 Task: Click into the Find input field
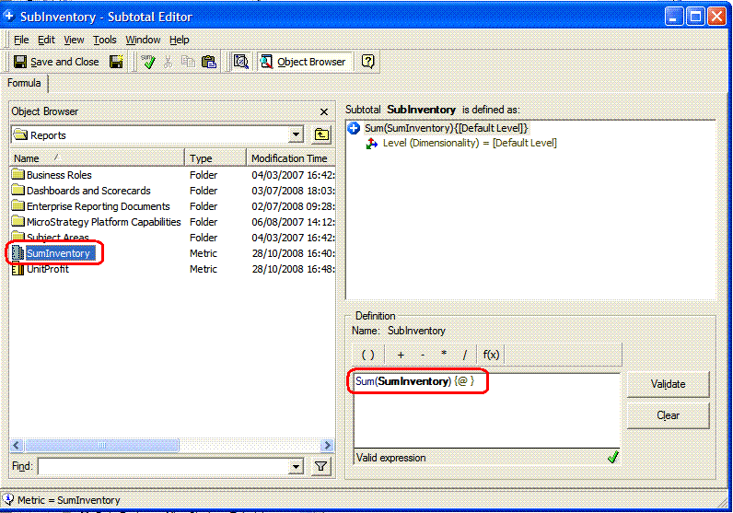(x=164, y=466)
